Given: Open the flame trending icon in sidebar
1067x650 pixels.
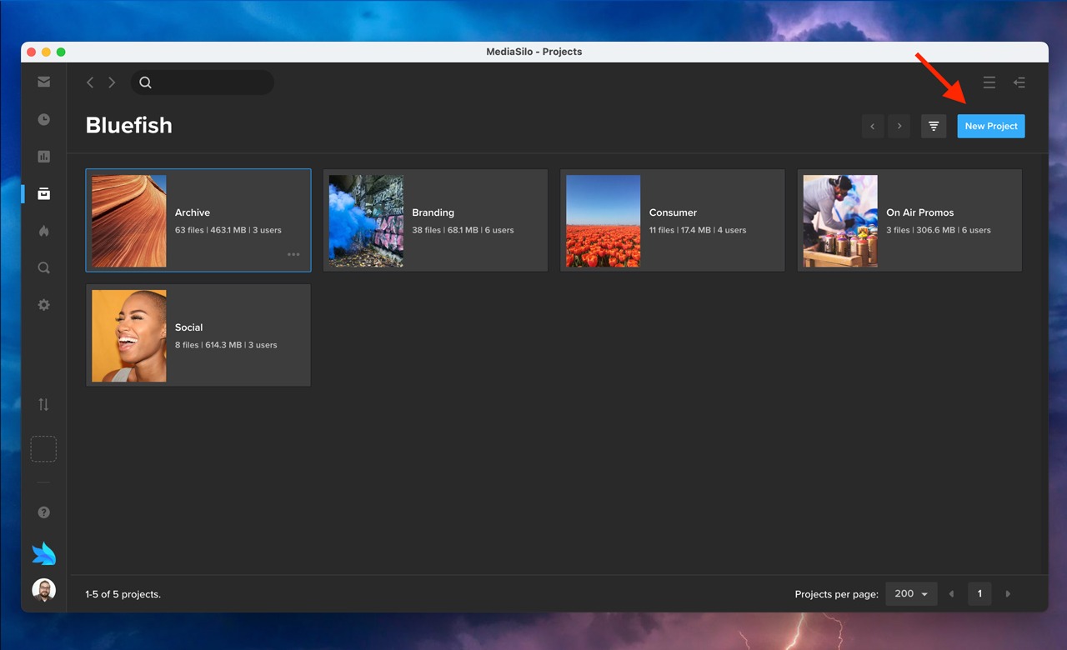Looking at the screenshot, I should (43, 231).
